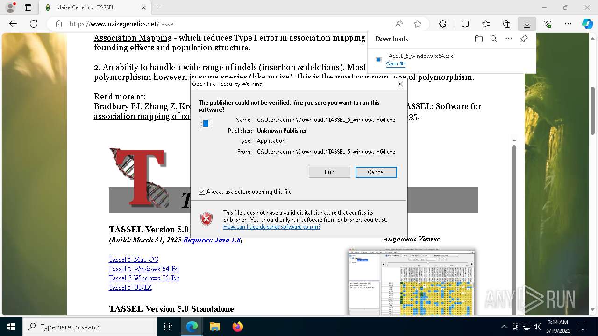Click the taskbar search box
Screen dimensions: 598x336
[90, 327]
